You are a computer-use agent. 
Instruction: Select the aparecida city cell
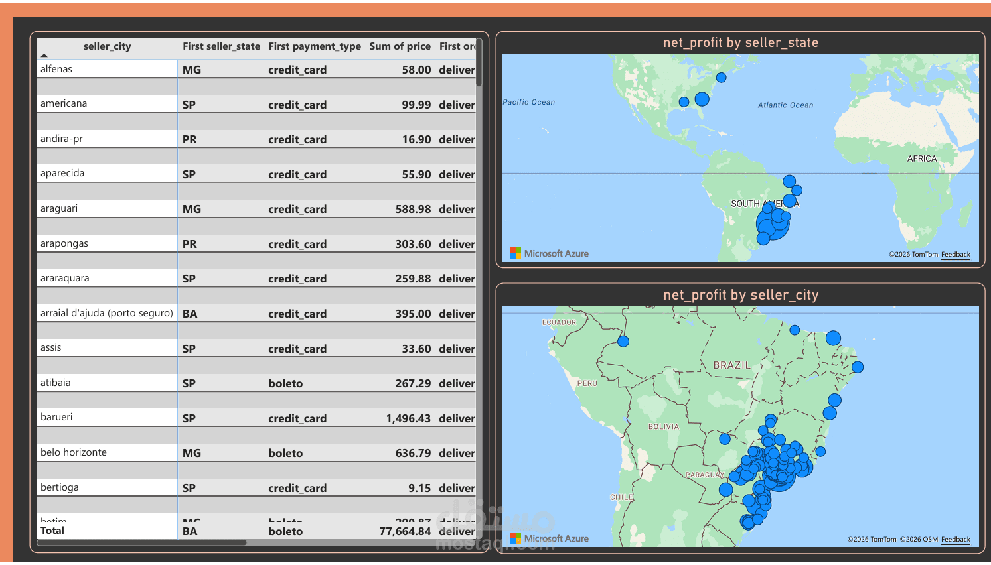pyautogui.click(x=107, y=173)
